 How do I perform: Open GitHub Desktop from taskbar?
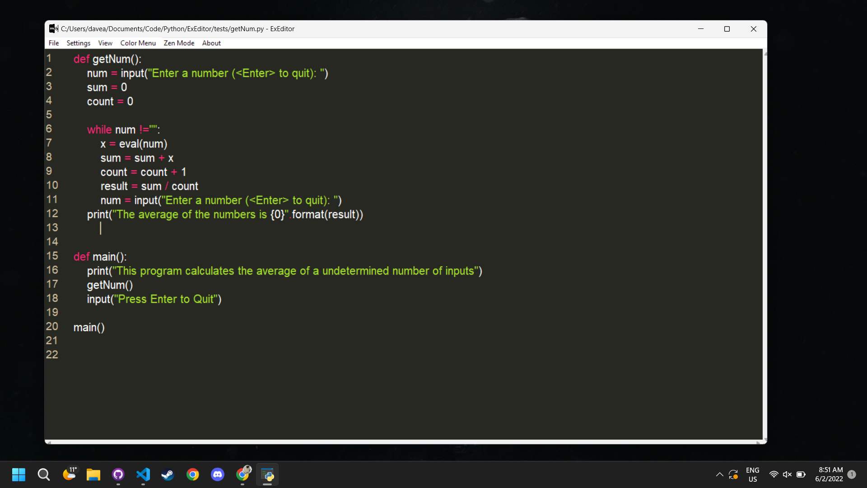click(118, 474)
